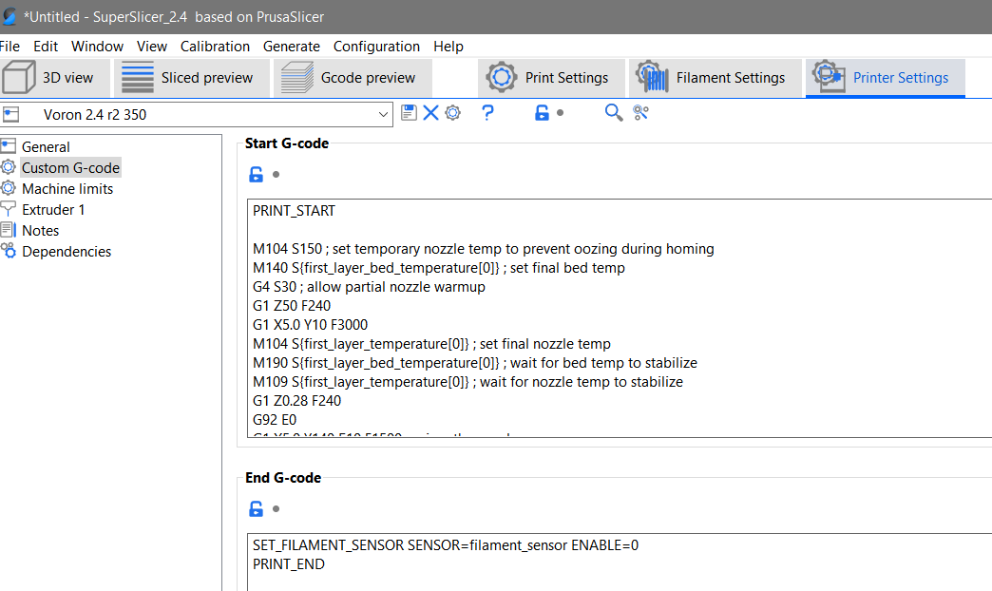Click the M140 set final bed temp line
The height and width of the screenshot is (591, 992).
point(438,268)
